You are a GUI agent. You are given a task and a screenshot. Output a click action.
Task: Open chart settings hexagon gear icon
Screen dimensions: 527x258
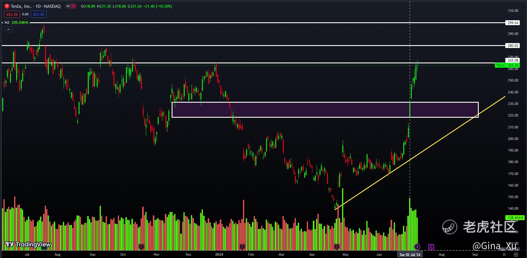(x=516, y=255)
